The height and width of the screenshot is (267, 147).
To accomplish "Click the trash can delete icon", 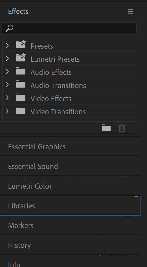I will coord(122,128).
